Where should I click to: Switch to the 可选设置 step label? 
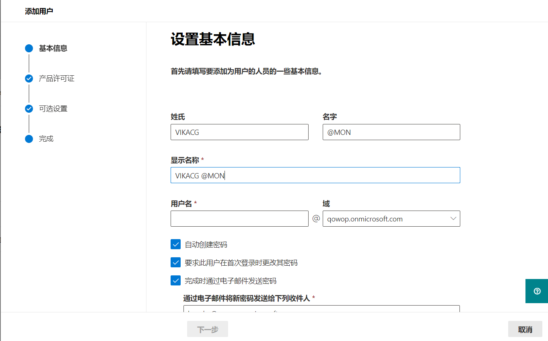click(53, 109)
